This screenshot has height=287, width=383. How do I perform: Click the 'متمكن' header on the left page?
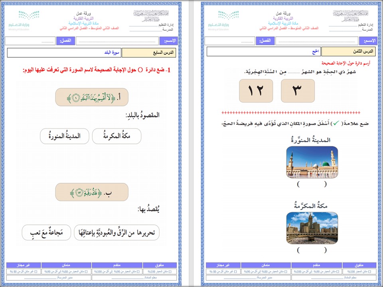click(66, 265)
